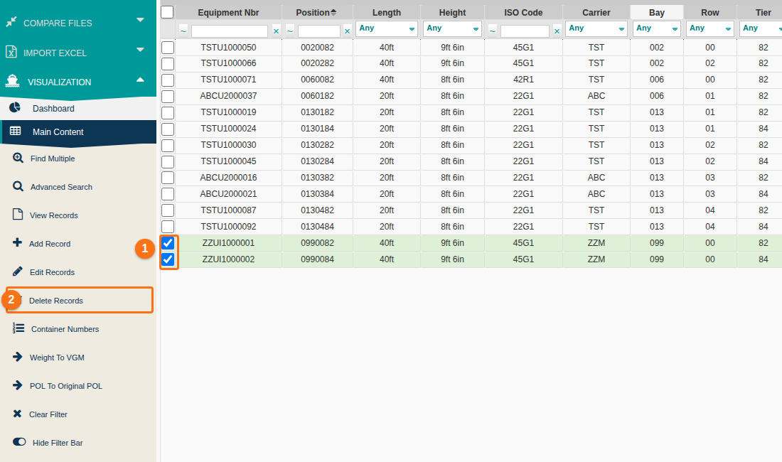Image resolution: width=782 pixels, height=462 pixels.
Task: Check the row for ABCU2000037
Action: tap(168, 96)
